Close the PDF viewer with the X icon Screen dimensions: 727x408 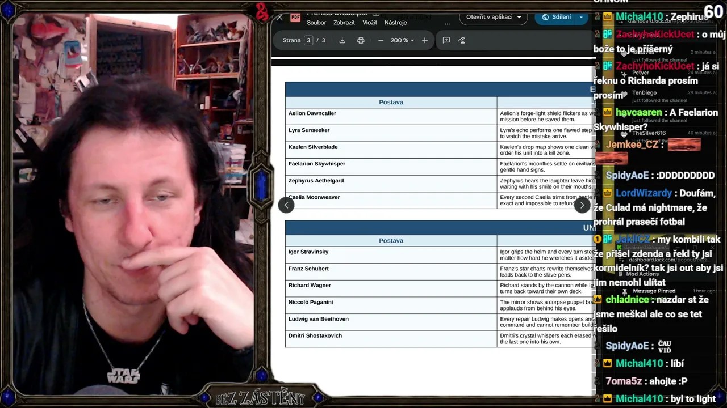click(x=279, y=18)
